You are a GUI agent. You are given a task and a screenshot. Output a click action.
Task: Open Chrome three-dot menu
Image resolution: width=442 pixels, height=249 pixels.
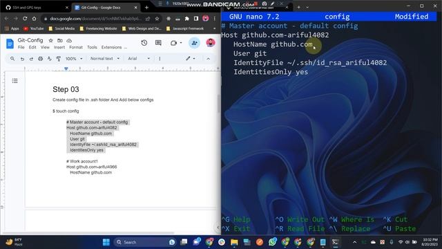215,19
